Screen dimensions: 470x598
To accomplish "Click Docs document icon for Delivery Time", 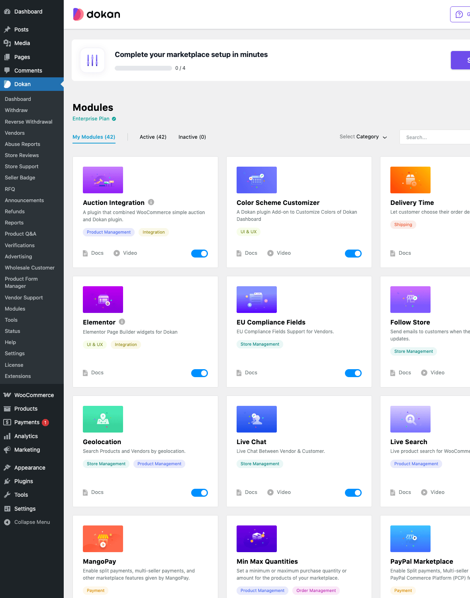I will click(393, 253).
